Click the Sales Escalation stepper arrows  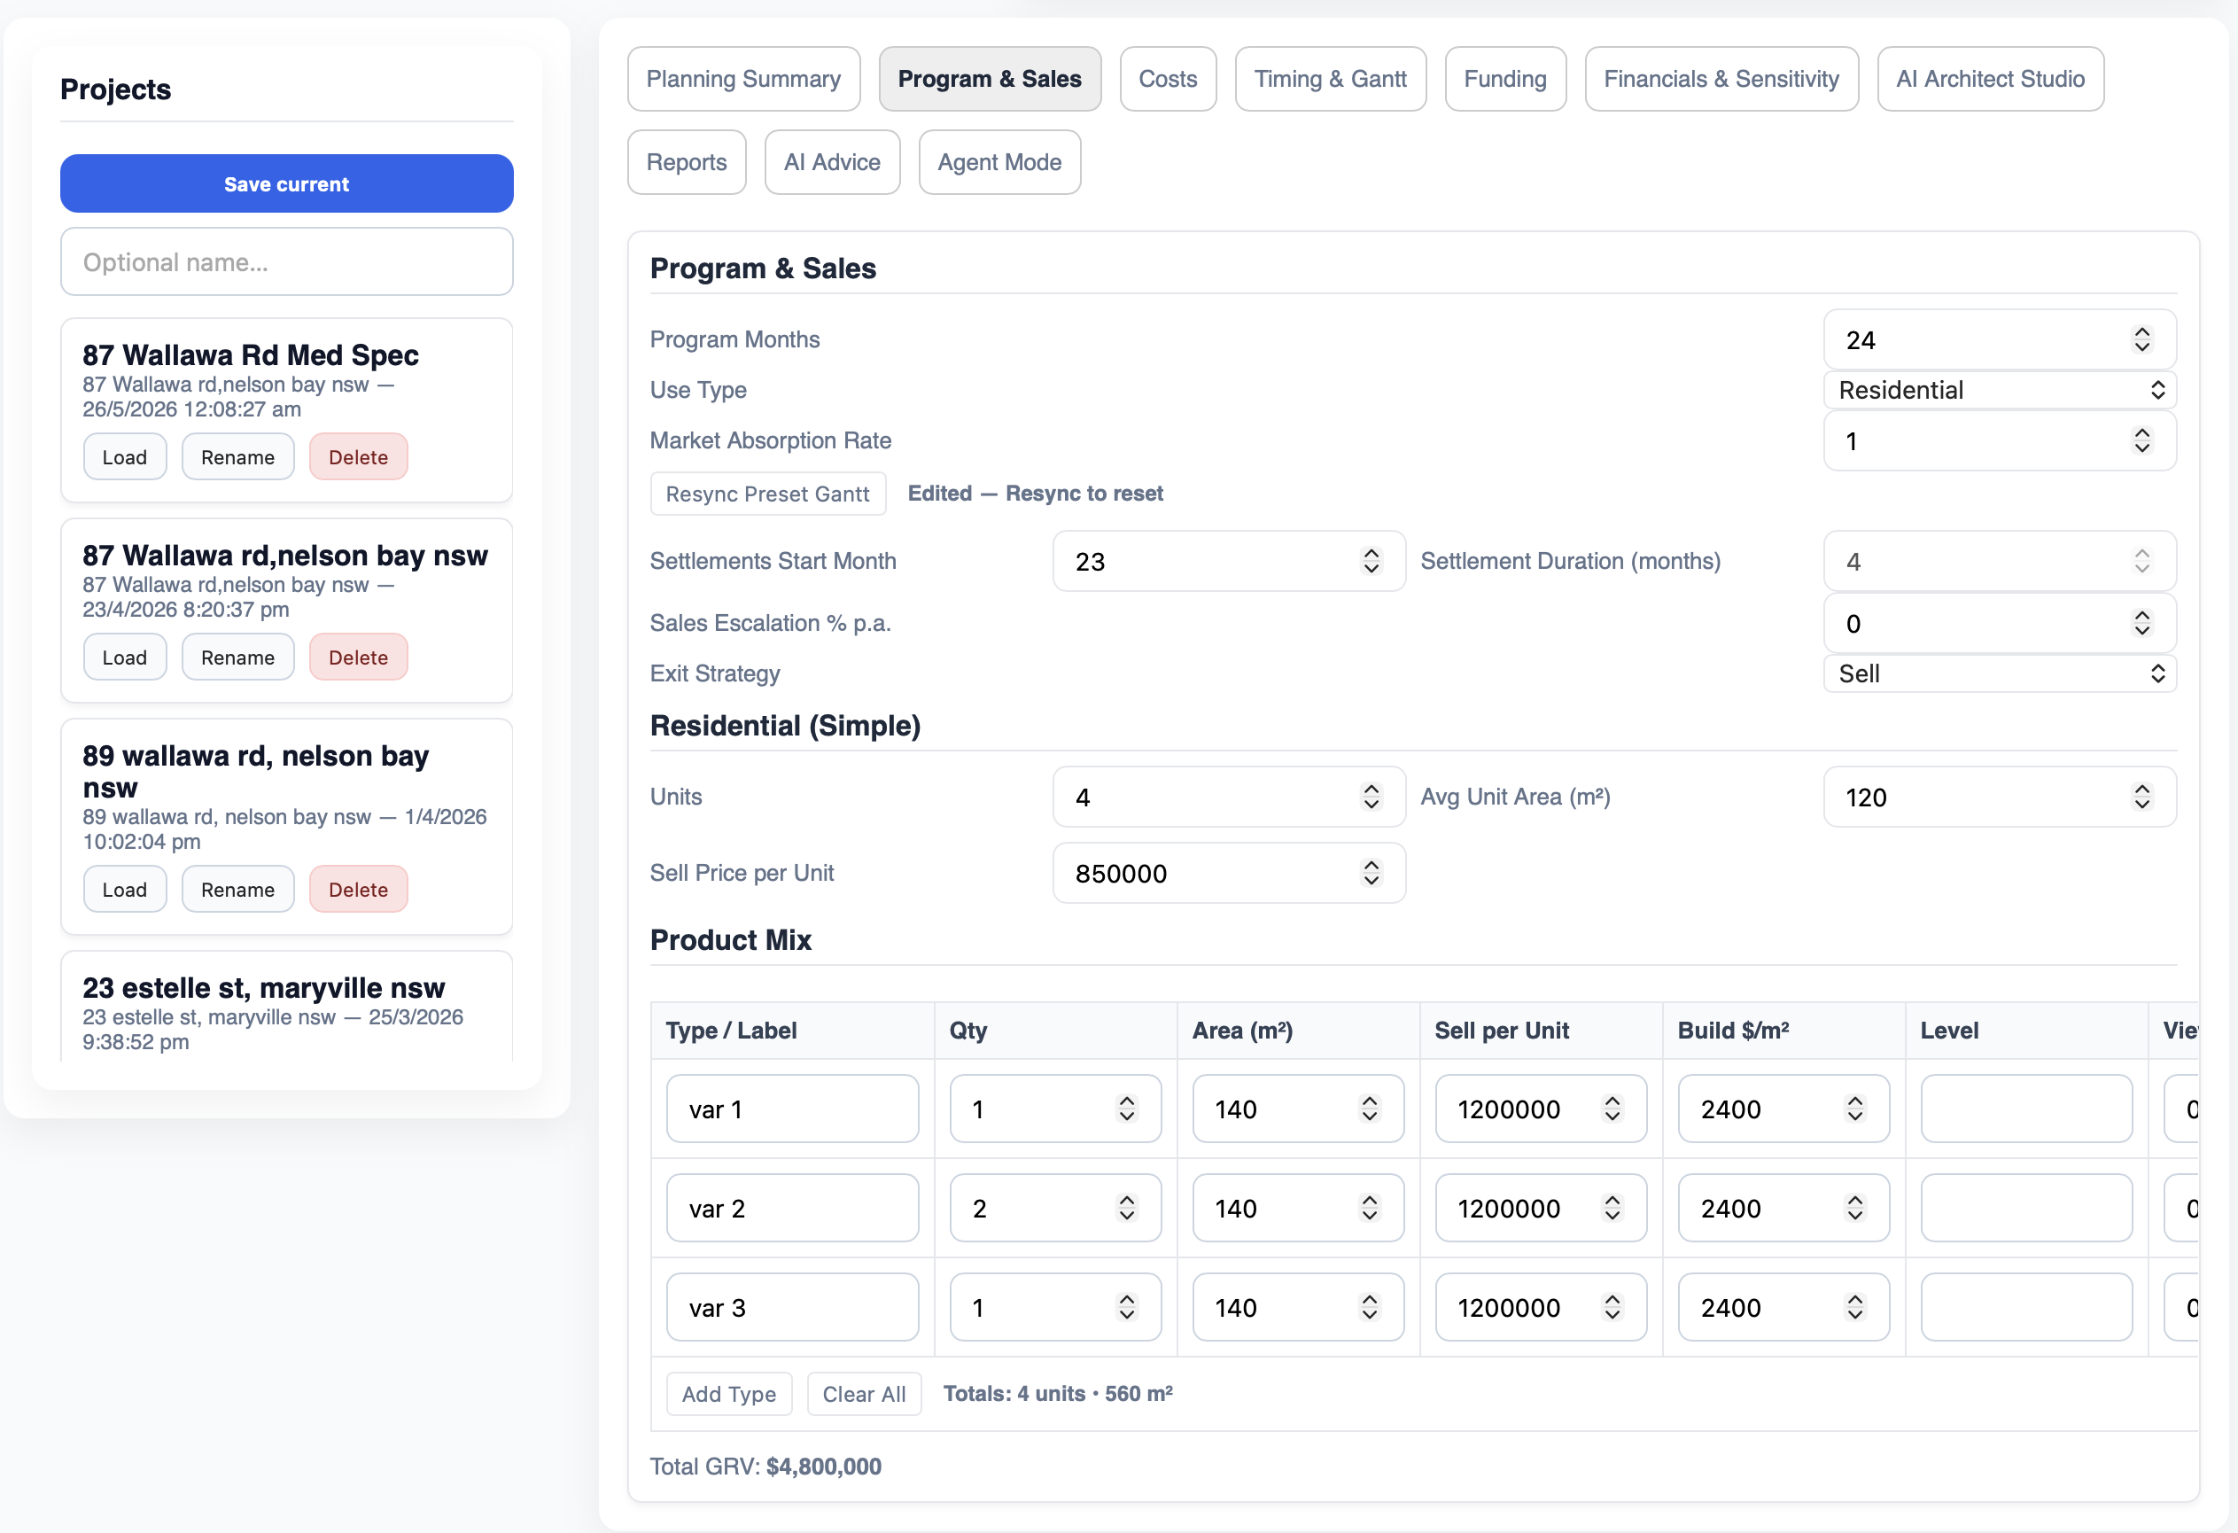(2141, 623)
